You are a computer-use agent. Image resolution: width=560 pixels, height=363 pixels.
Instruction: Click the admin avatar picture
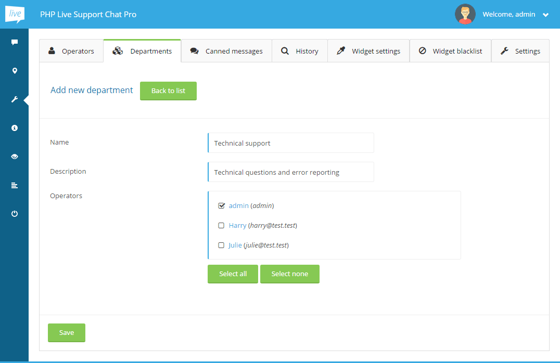(465, 15)
